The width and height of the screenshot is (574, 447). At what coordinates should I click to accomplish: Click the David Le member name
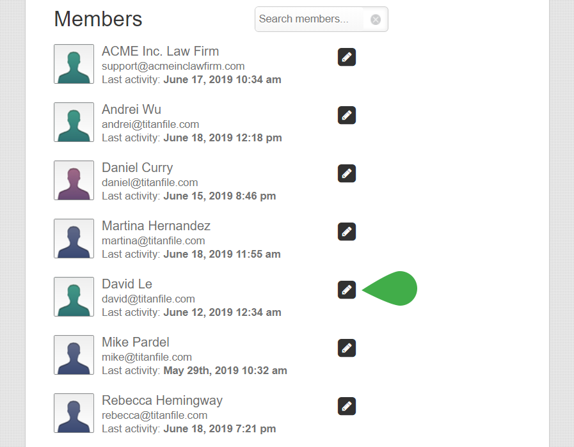point(127,284)
